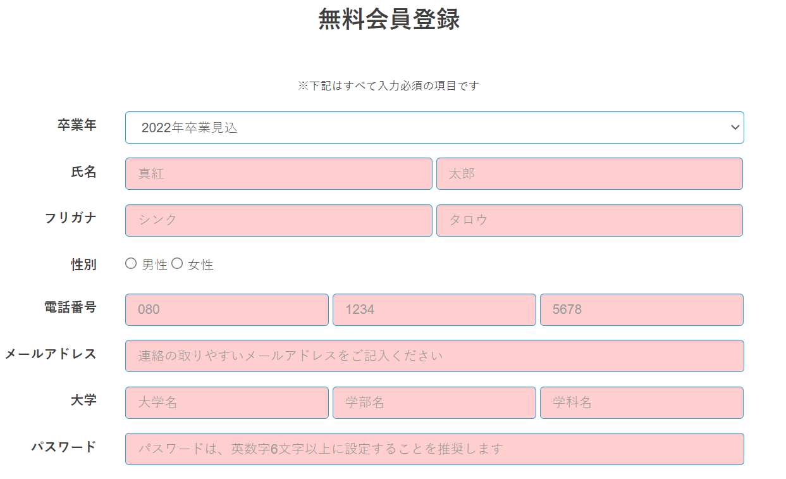Select the 女性 radio button
Image resolution: width=786 pixels, height=479 pixels.
pos(177,263)
